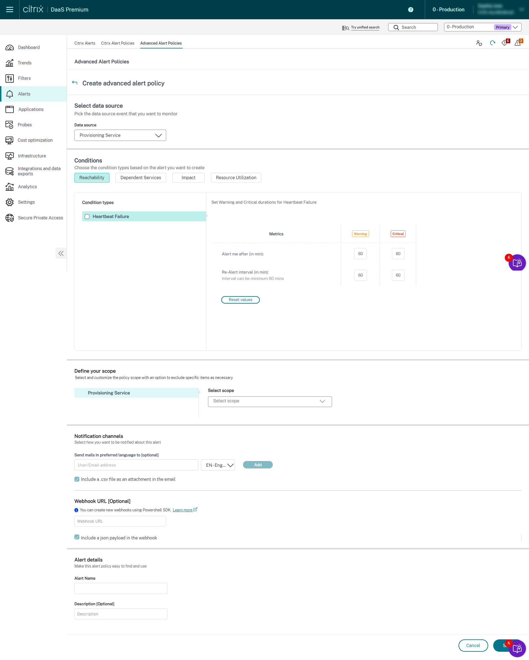Viewport: 529px width, 660px height.
Task: Open the Learn more webhook link
Action: coord(183,510)
